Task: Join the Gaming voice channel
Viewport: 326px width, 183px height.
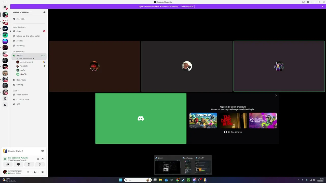Action: (29, 85)
